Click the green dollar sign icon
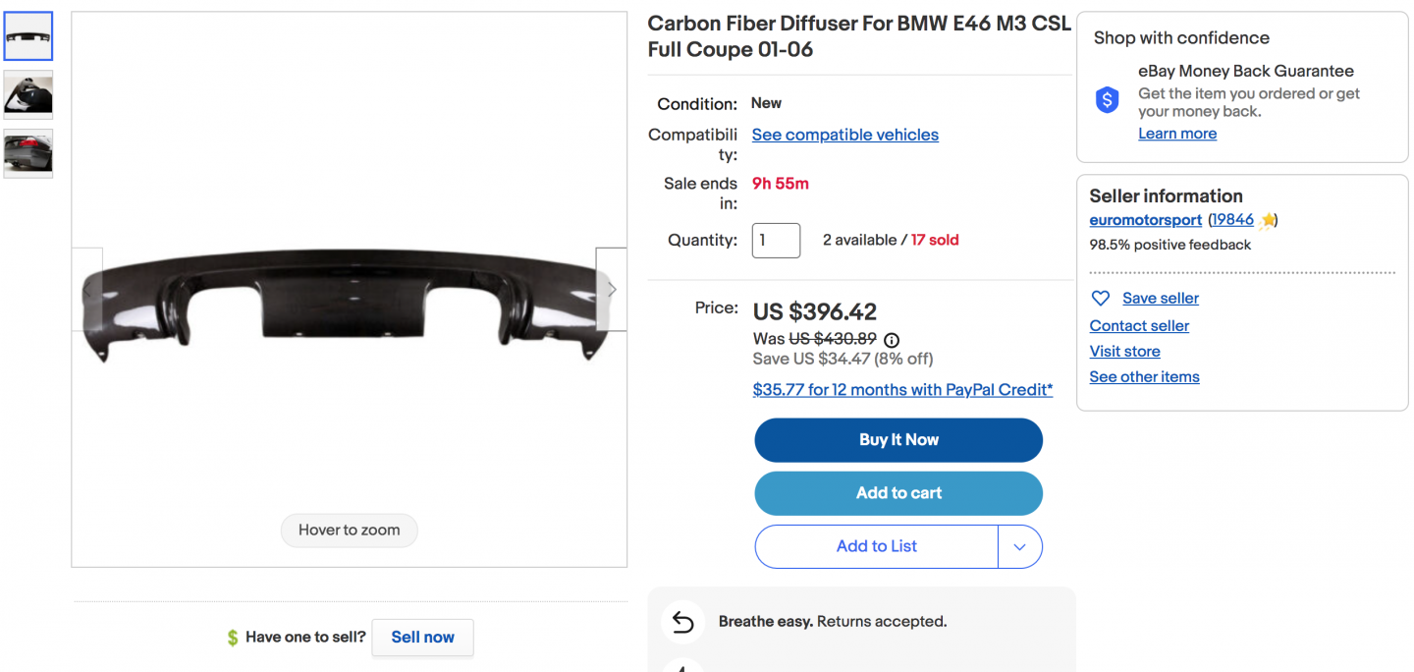This screenshot has width=1414, height=672. [x=233, y=638]
